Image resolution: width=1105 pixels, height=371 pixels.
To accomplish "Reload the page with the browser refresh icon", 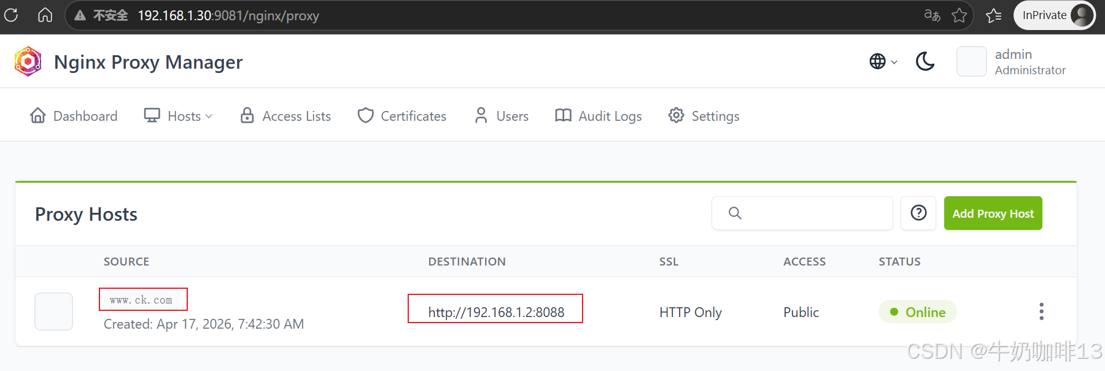I will pos(11,15).
